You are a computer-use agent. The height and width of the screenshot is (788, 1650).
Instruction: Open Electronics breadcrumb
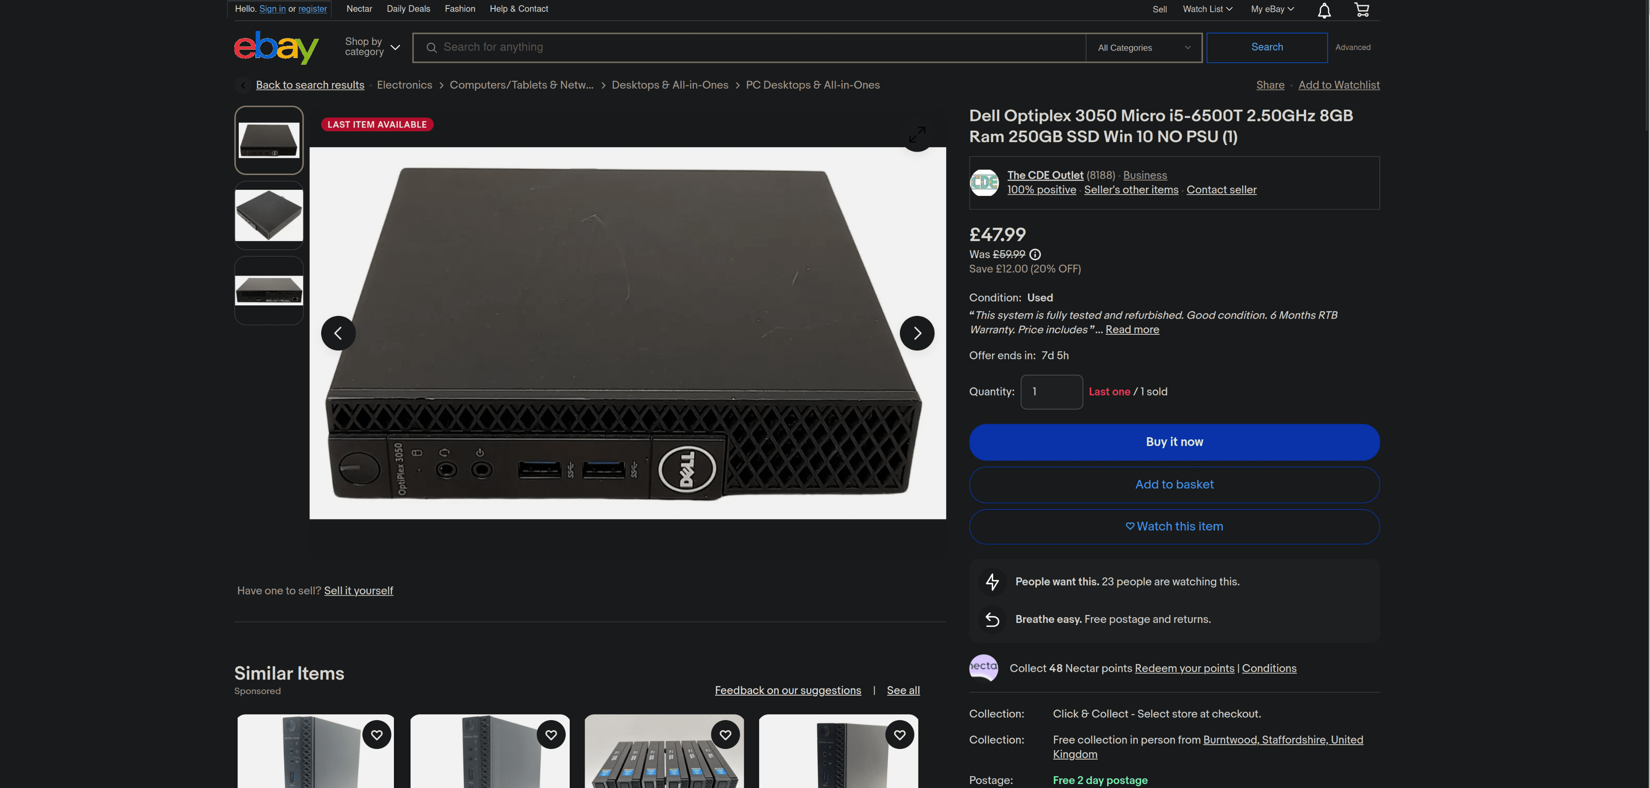coord(404,85)
